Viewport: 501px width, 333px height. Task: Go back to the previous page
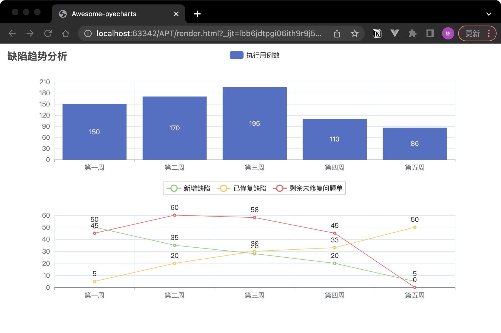pyautogui.click(x=12, y=34)
